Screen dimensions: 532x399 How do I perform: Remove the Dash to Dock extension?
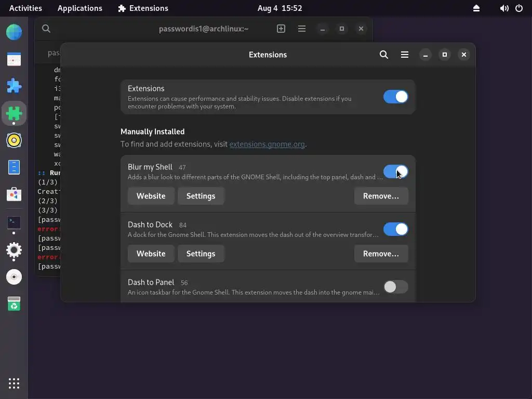[381, 254]
